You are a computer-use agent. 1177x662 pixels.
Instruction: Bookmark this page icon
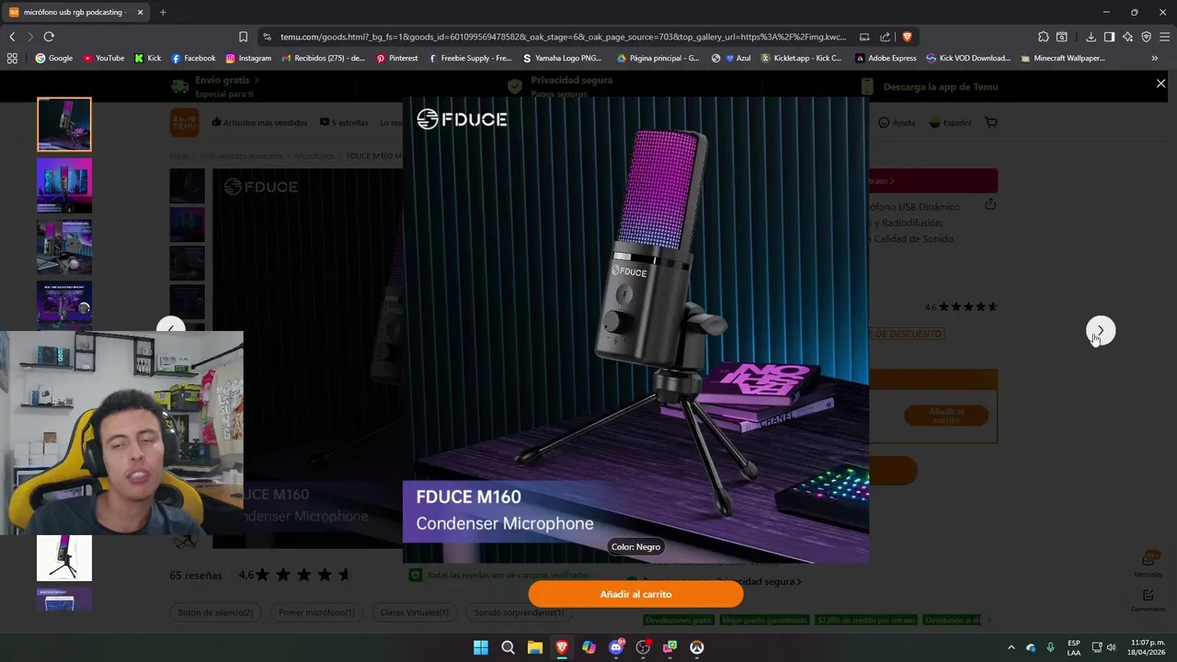pos(243,37)
